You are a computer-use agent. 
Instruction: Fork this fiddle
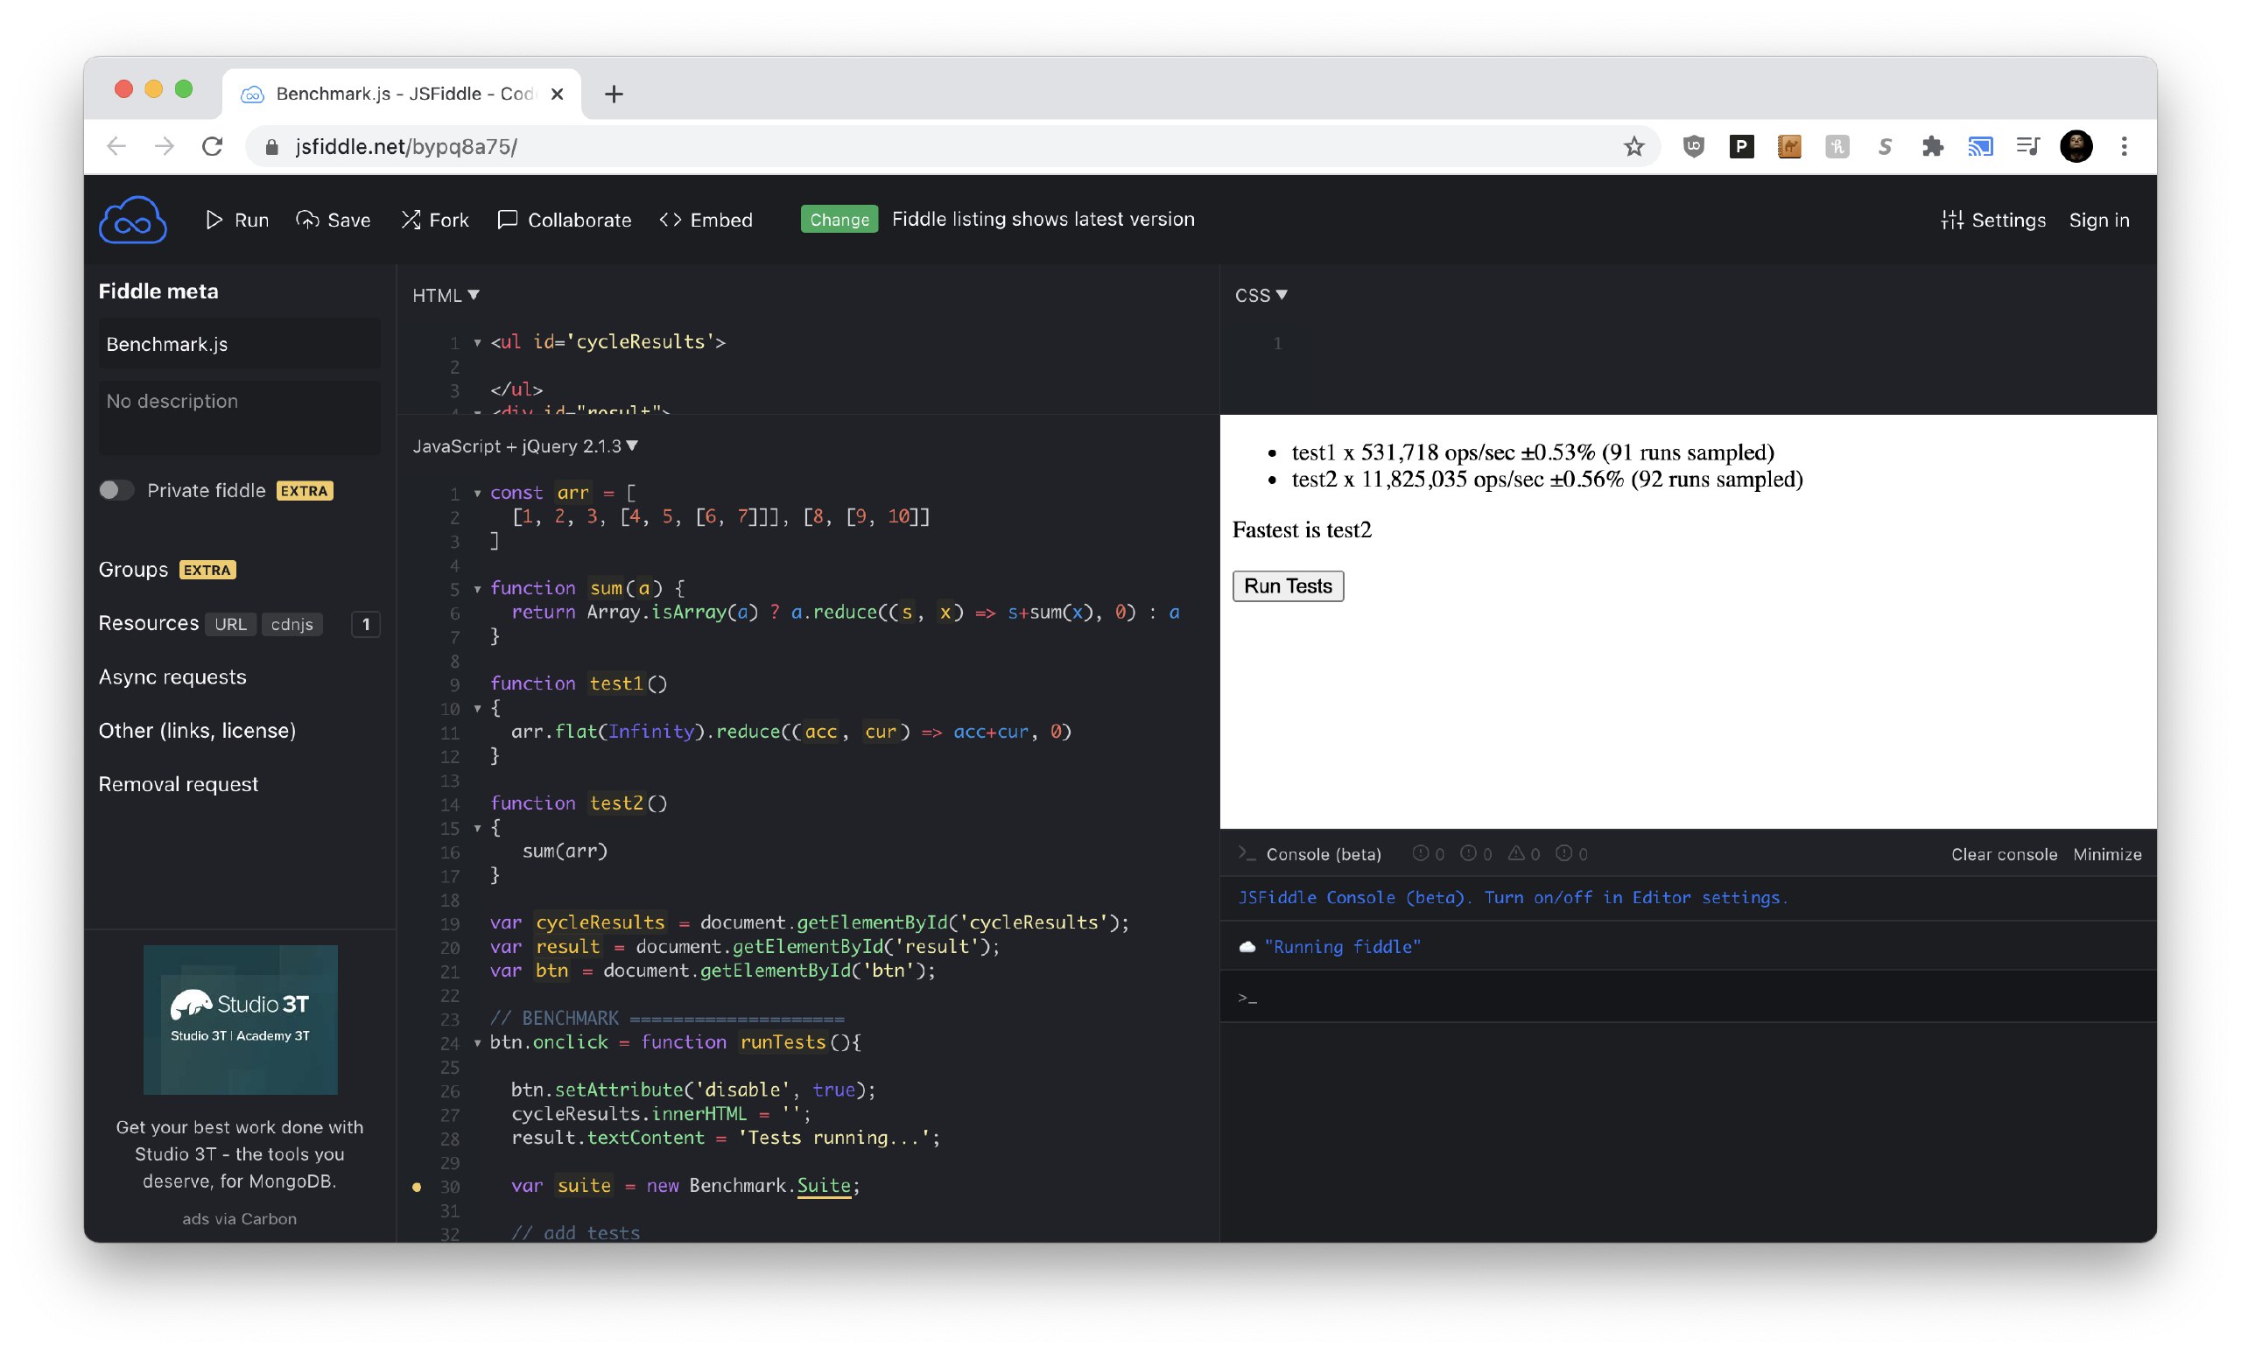coord(435,220)
